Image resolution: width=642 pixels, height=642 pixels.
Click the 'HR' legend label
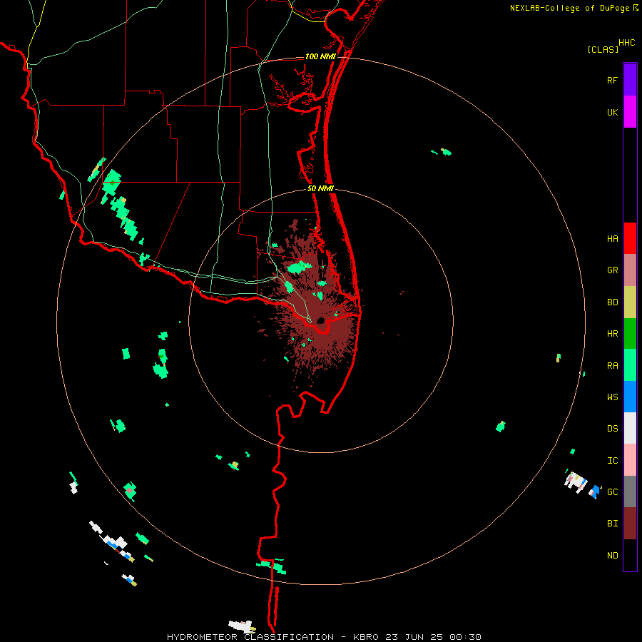[x=612, y=334]
